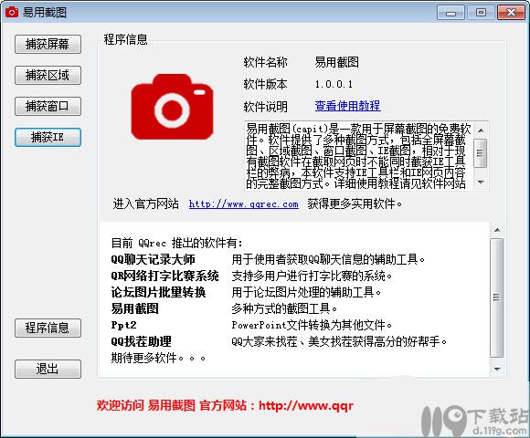Click the red camera title bar icon

(x=12, y=13)
